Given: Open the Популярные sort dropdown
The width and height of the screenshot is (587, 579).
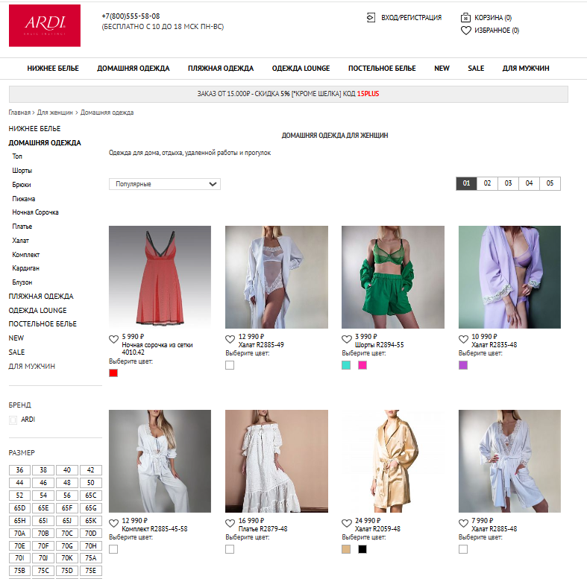Looking at the screenshot, I should coord(164,184).
